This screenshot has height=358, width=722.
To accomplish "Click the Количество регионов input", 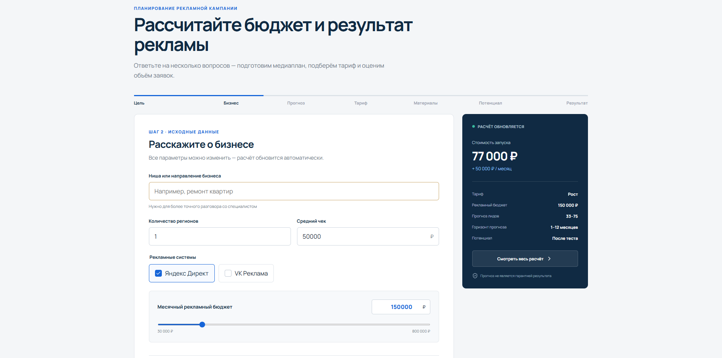I will (220, 236).
